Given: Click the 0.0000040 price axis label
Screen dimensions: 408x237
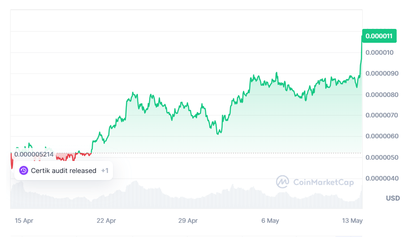Looking at the screenshot, I should coord(382,178).
